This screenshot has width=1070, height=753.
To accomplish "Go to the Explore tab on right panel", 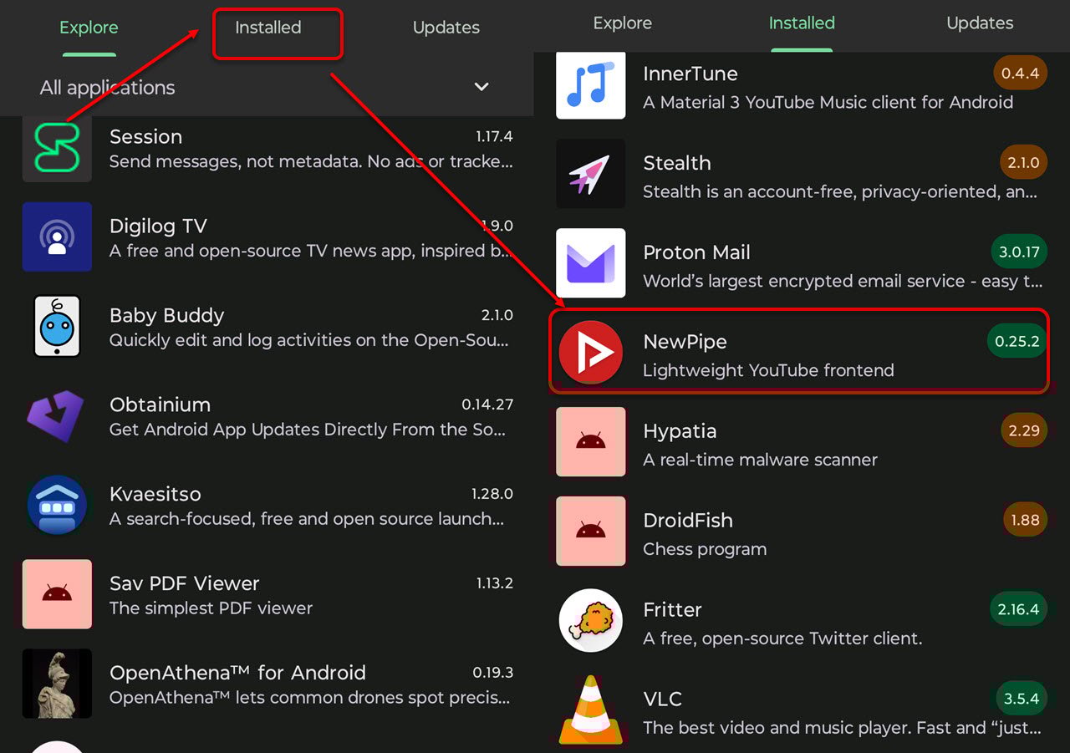I will pyautogui.click(x=622, y=23).
